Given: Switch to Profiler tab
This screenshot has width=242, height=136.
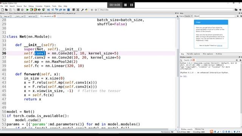Looking at the screenshot, I should point(219,54).
